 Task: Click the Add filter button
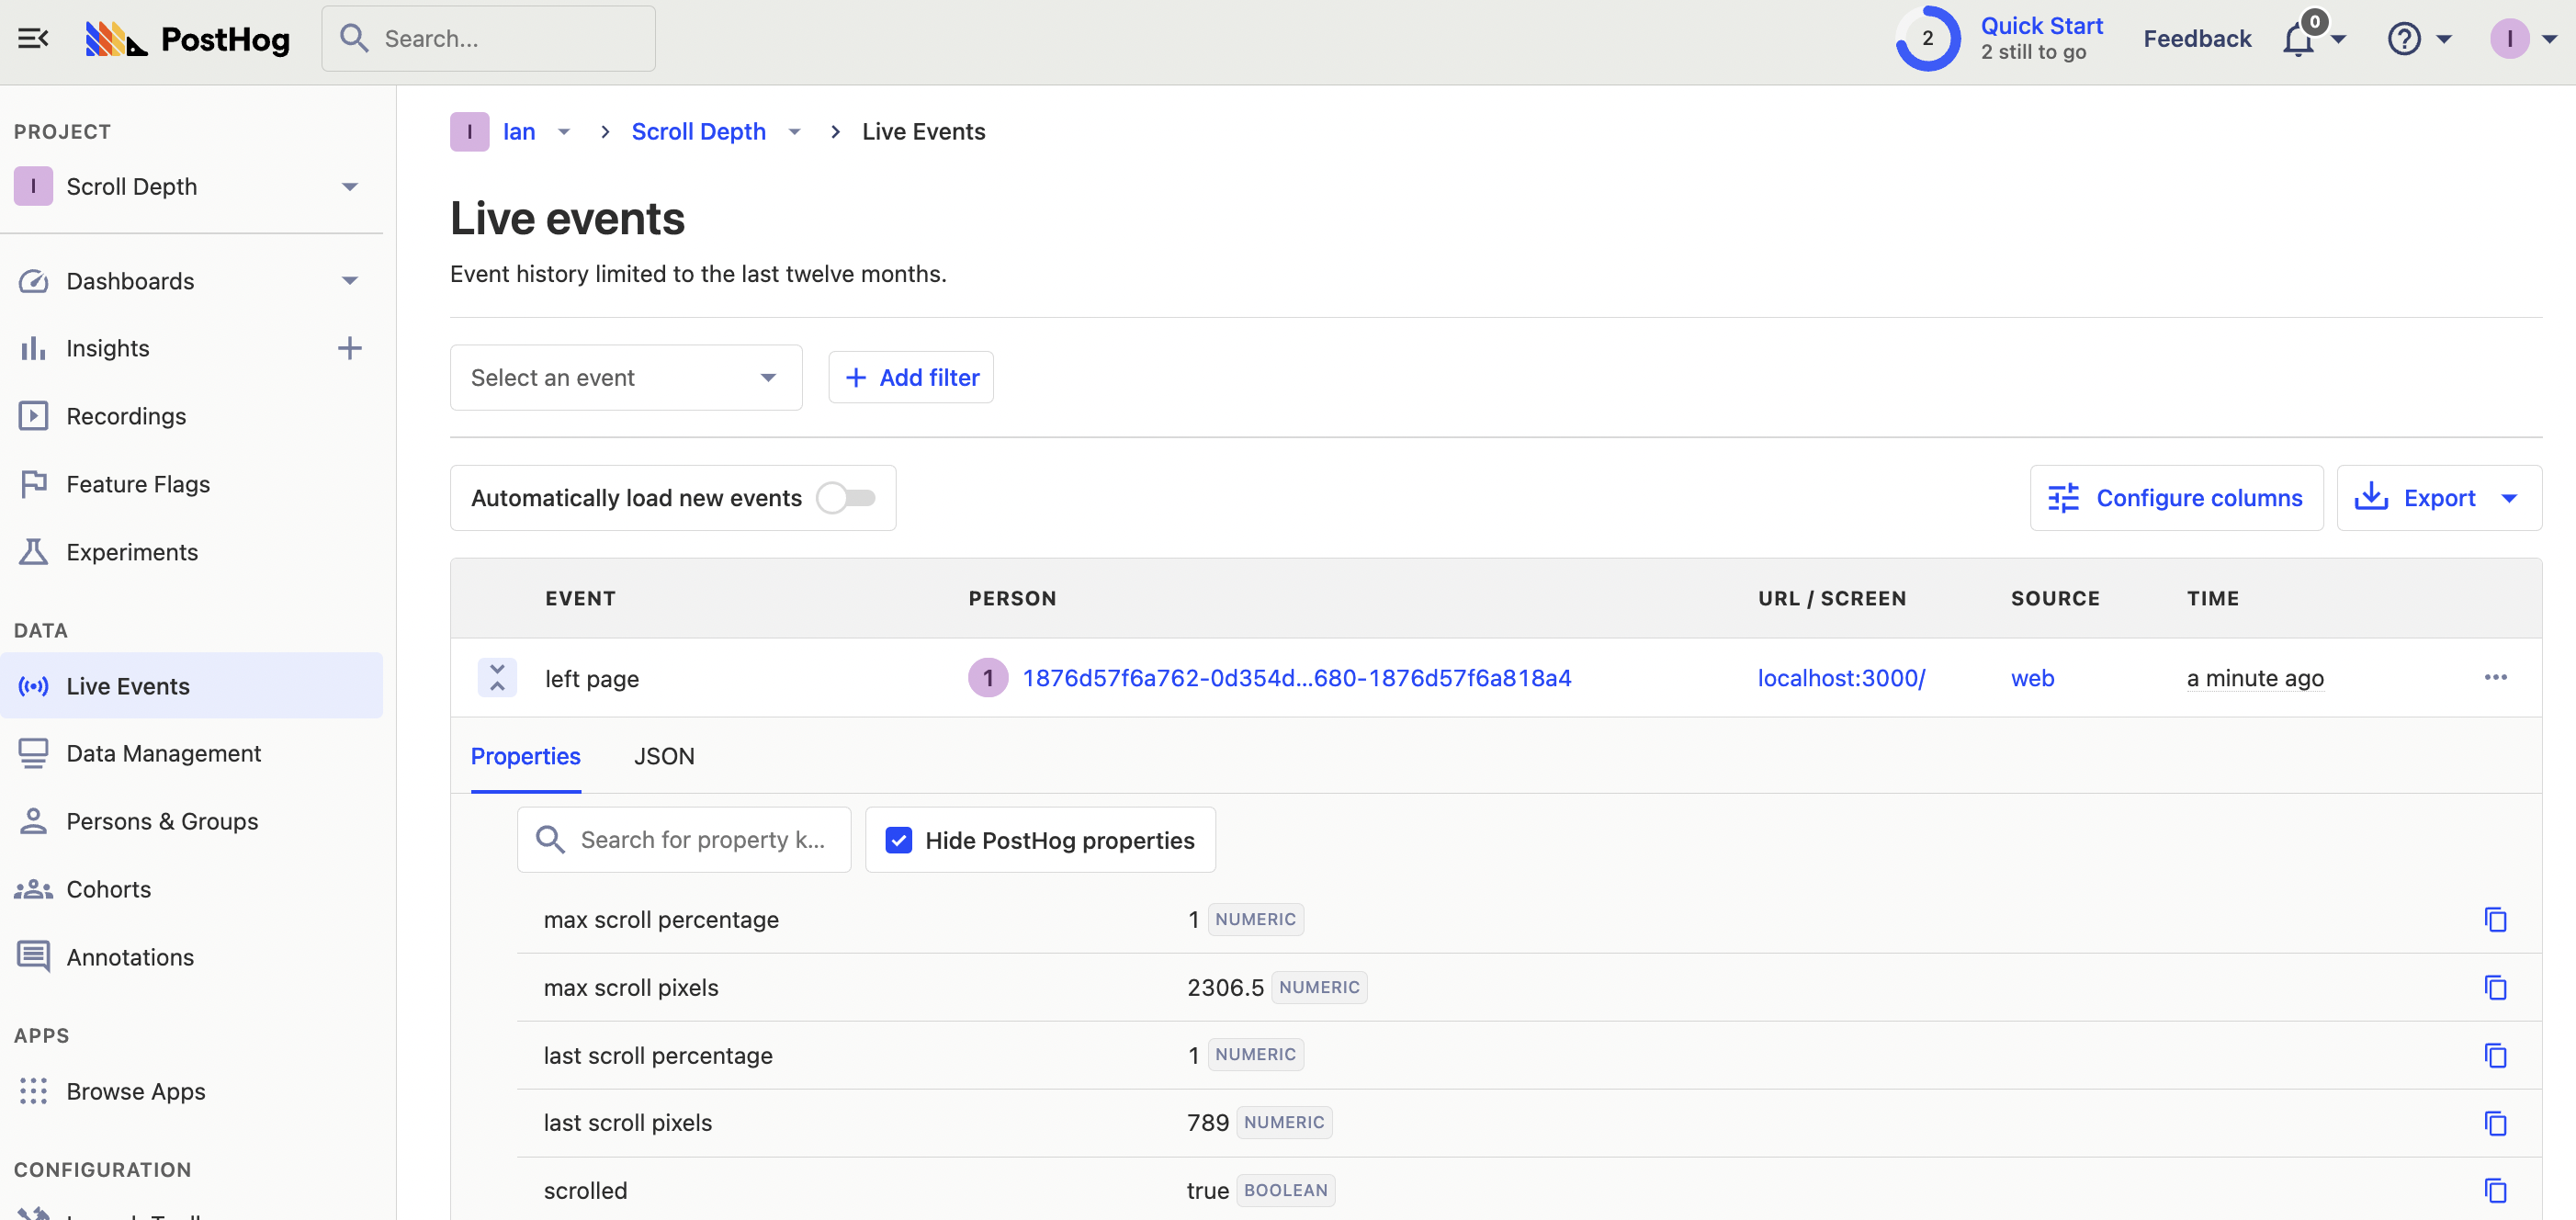click(911, 378)
